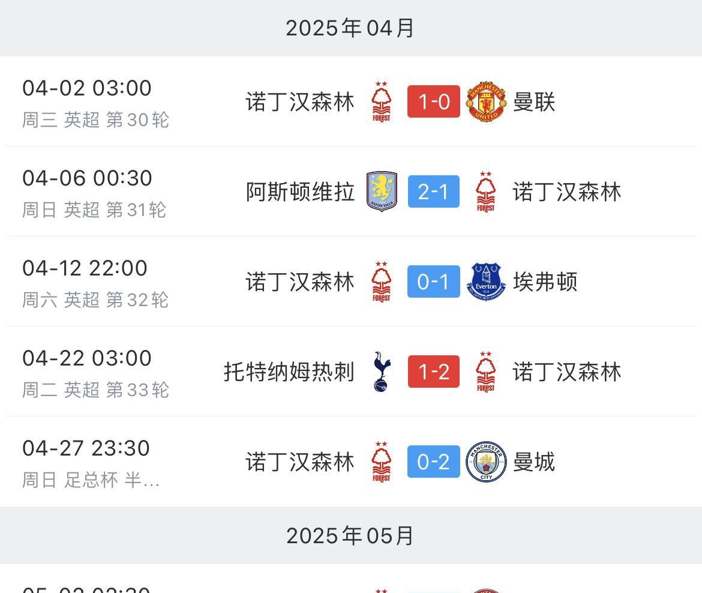Click the 2025年05月 month header
Screen dimensions: 702x593
tap(351, 535)
